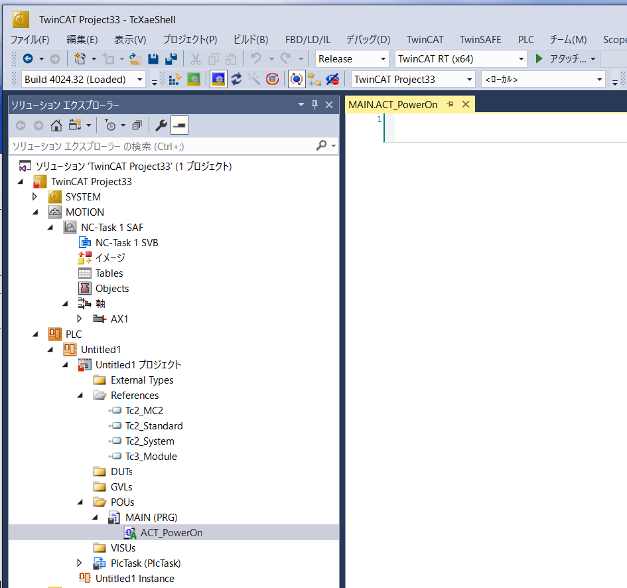627x588 pixels.
Task: Click the Show Sub Items icon
Action: (x=314, y=79)
